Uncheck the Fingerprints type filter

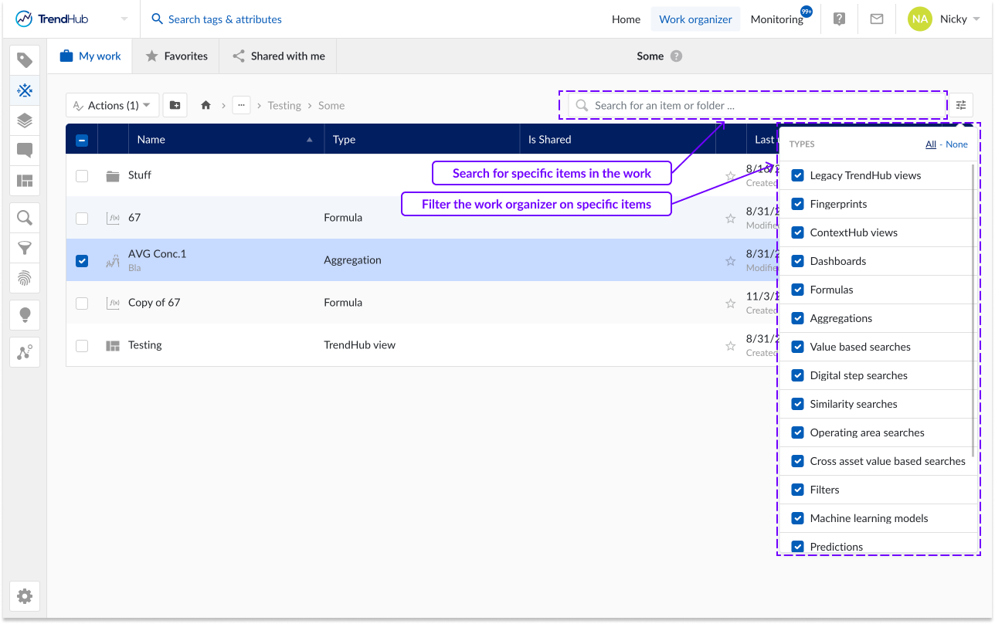(x=798, y=204)
